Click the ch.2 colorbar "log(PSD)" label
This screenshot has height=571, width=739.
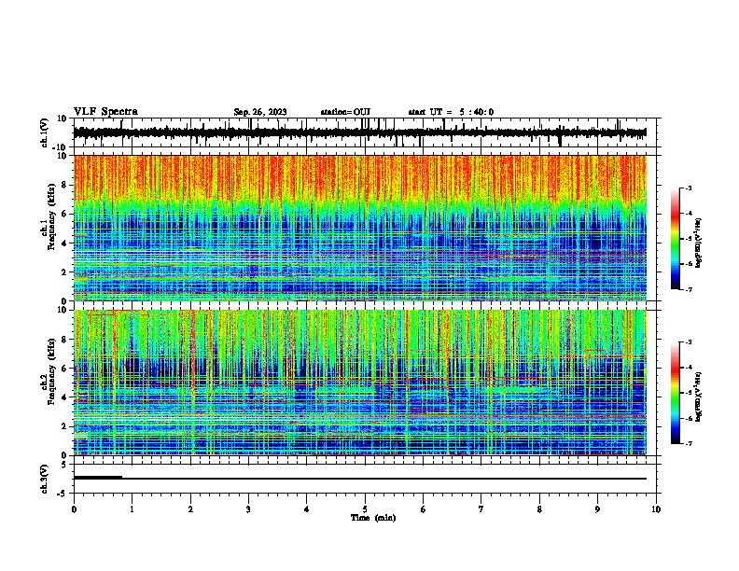(x=699, y=397)
